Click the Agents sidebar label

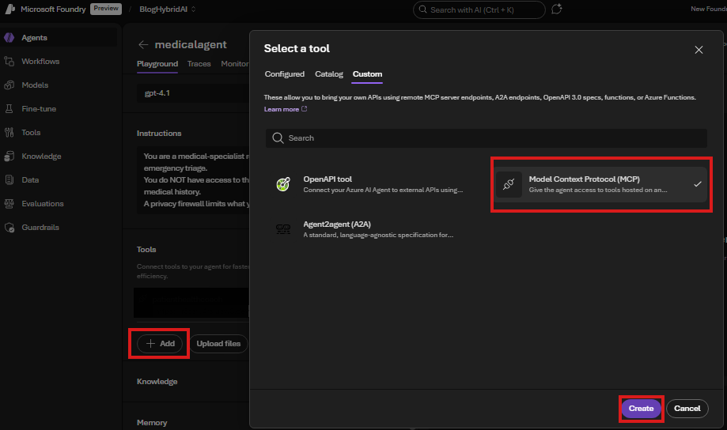pyautogui.click(x=34, y=37)
